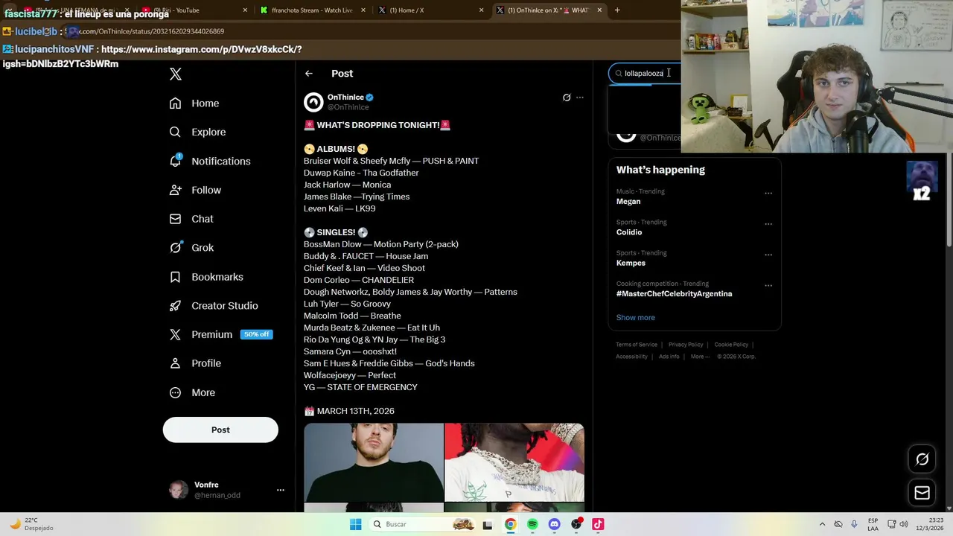
Task: Go to Home in the sidebar
Action: pos(194,103)
